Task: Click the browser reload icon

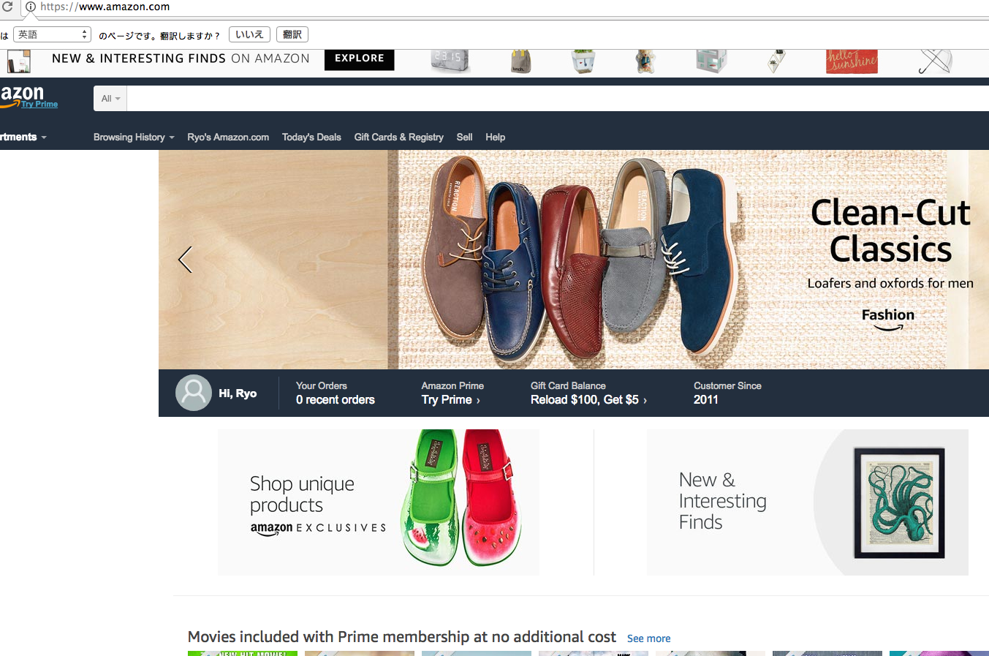Action: [x=7, y=7]
